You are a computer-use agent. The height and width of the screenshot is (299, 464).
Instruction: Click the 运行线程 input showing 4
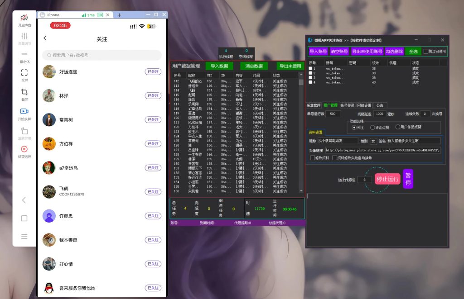tap(365, 180)
